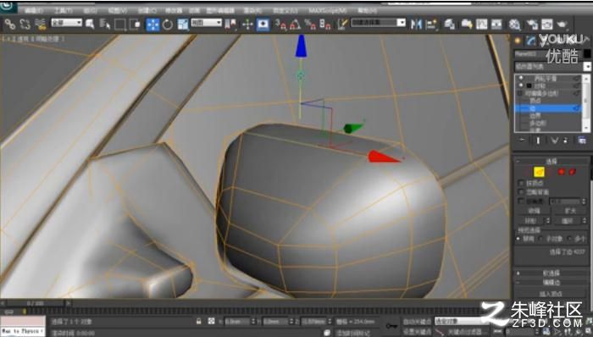Image resolution: width=593 pixels, height=337 pixels.
Task: Select the highlighted Edge level in stack
Action: [x=547, y=108]
